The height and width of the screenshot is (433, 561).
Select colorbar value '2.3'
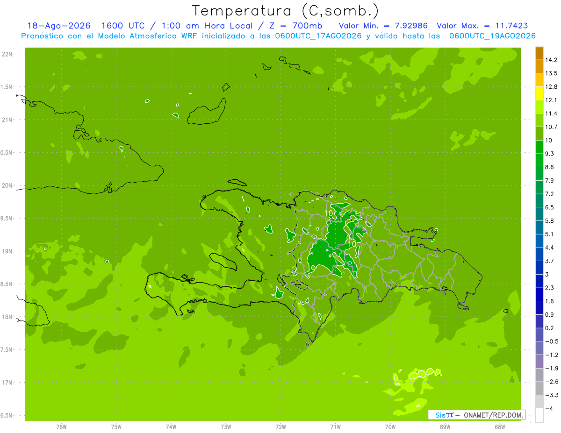click(550, 288)
